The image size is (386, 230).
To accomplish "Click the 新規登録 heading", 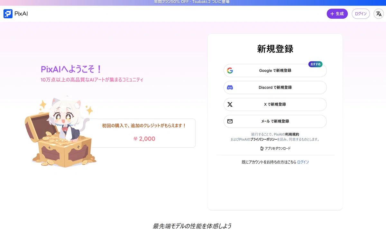I will pos(275,49).
